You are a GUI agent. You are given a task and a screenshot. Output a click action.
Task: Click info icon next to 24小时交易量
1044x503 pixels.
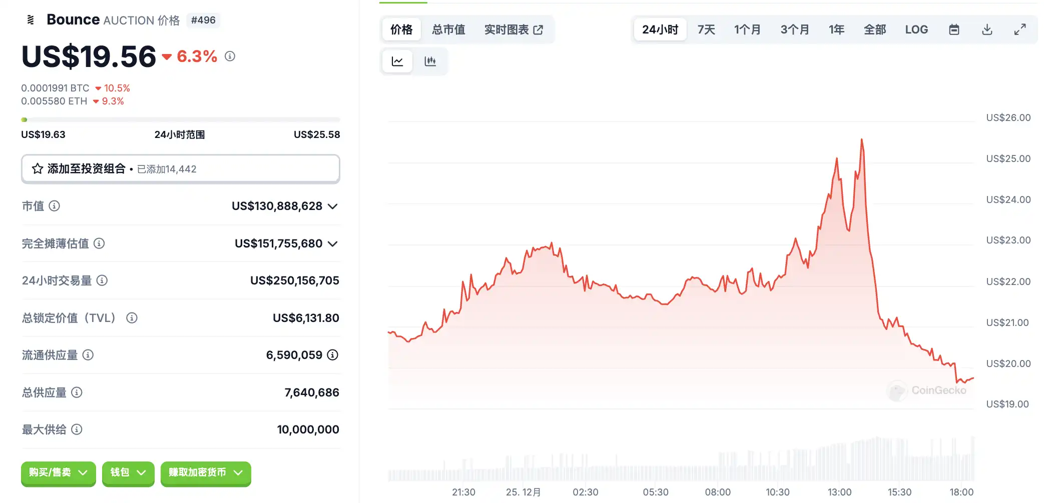coord(102,280)
